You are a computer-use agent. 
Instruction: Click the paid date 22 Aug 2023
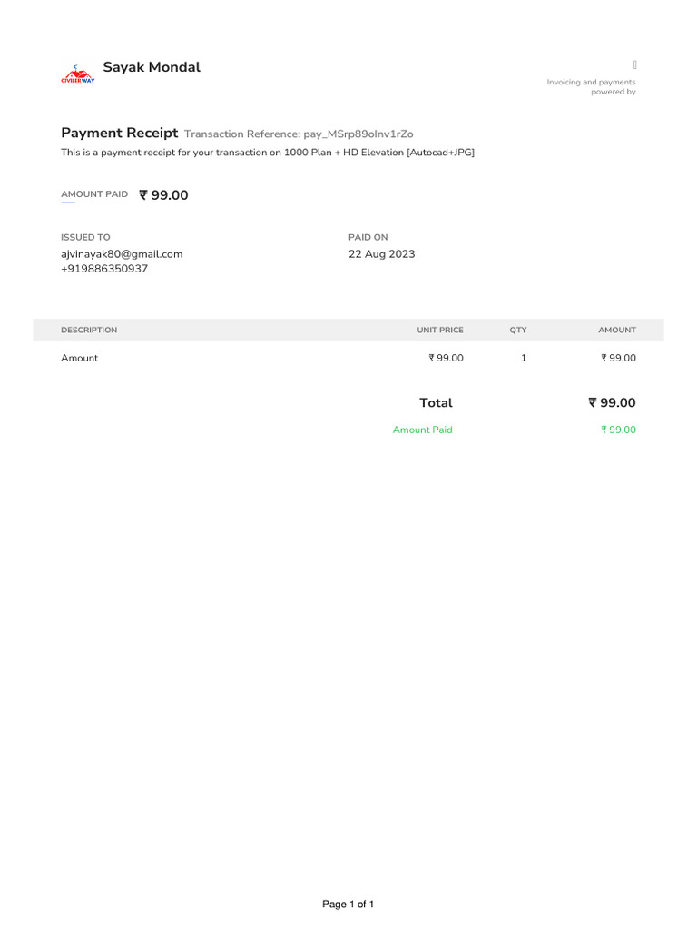[382, 254]
